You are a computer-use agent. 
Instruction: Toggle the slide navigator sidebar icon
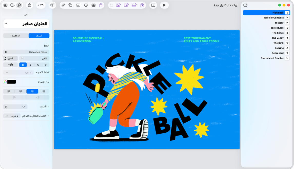pos(245,5)
